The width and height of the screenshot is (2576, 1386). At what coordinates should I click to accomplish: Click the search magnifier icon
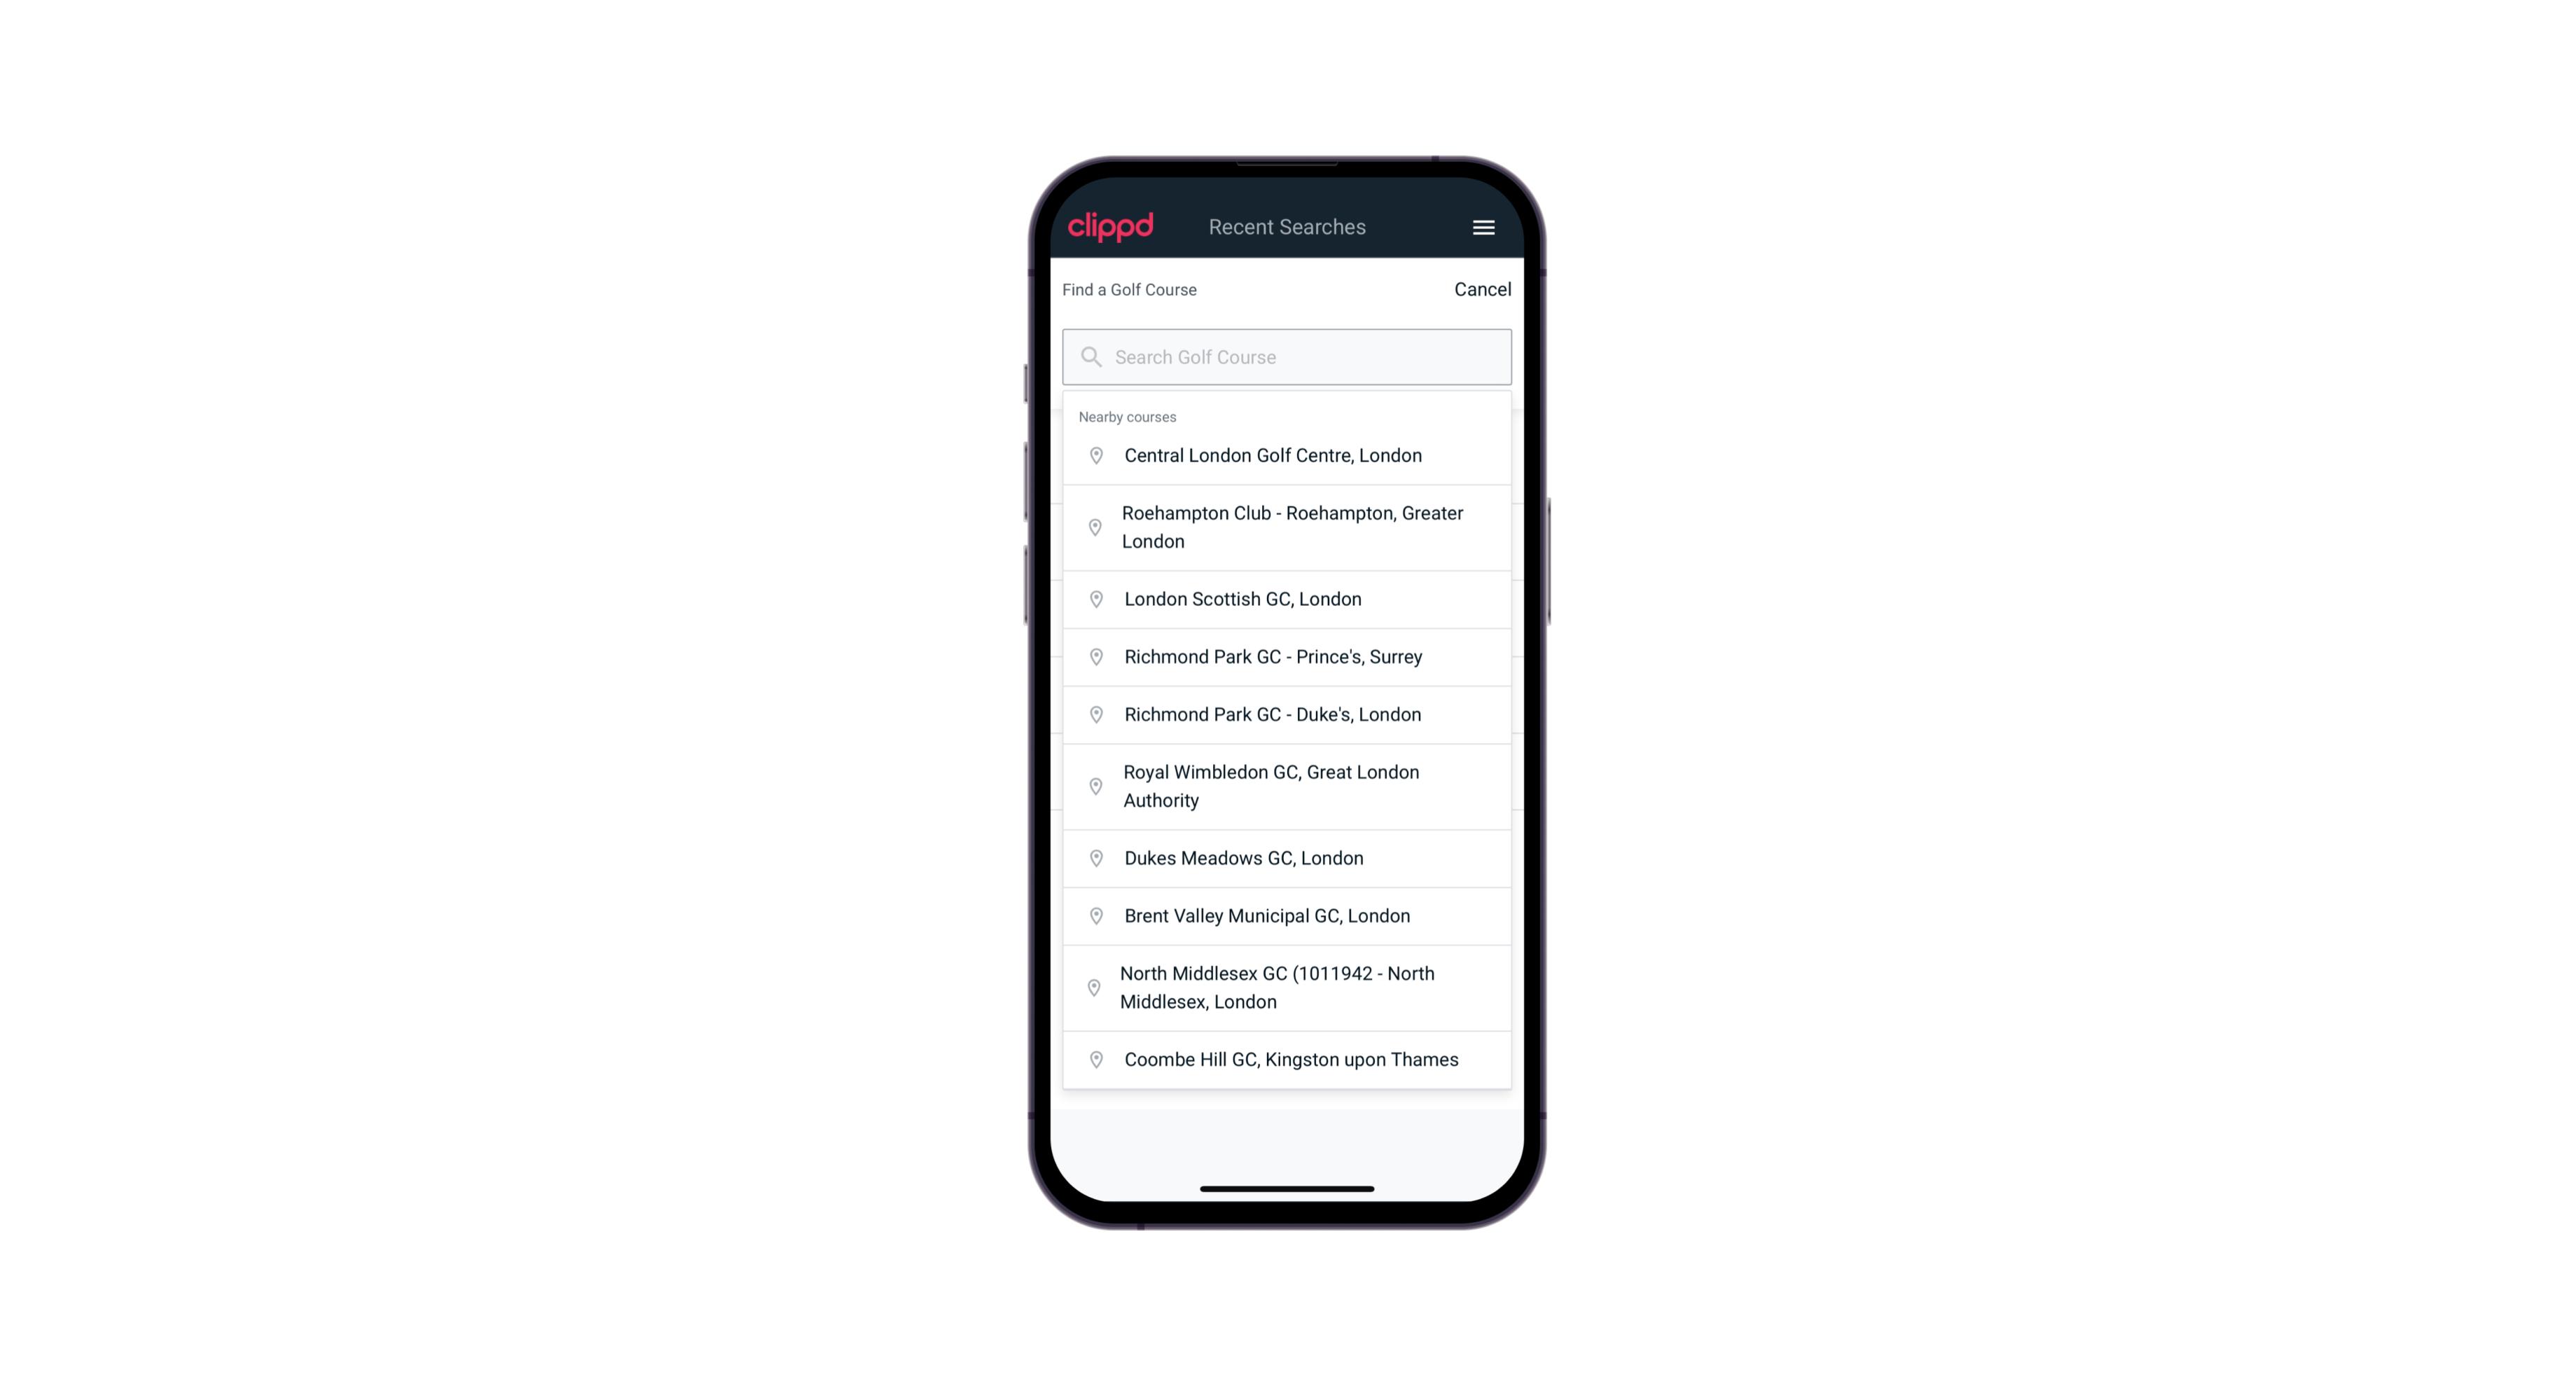point(1090,355)
